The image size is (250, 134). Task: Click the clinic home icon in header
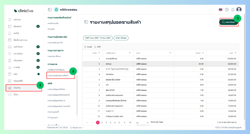[56, 10]
